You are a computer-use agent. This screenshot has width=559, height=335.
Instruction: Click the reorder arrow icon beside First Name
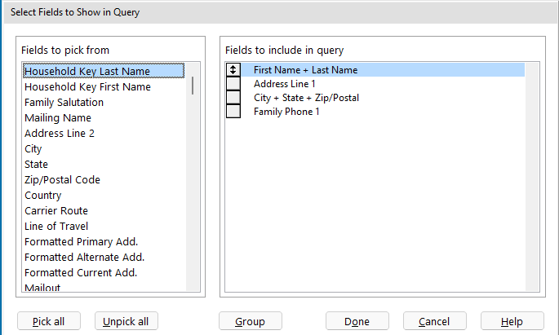click(233, 70)
